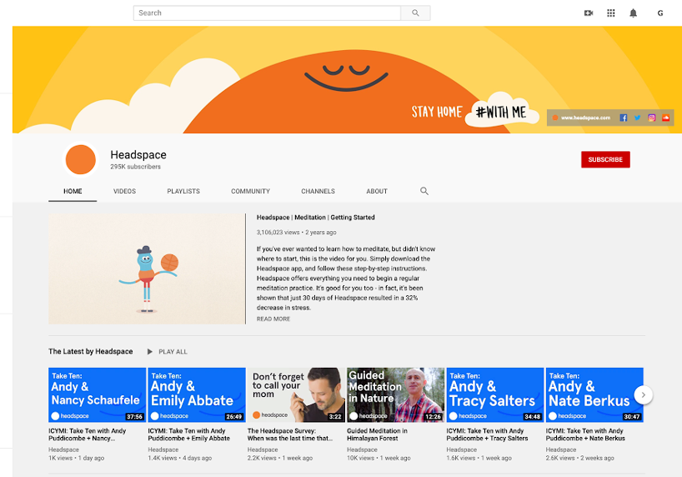Open the Playlists tab
The width and height of the screenshot is (682, 477).
pos(183,191)
